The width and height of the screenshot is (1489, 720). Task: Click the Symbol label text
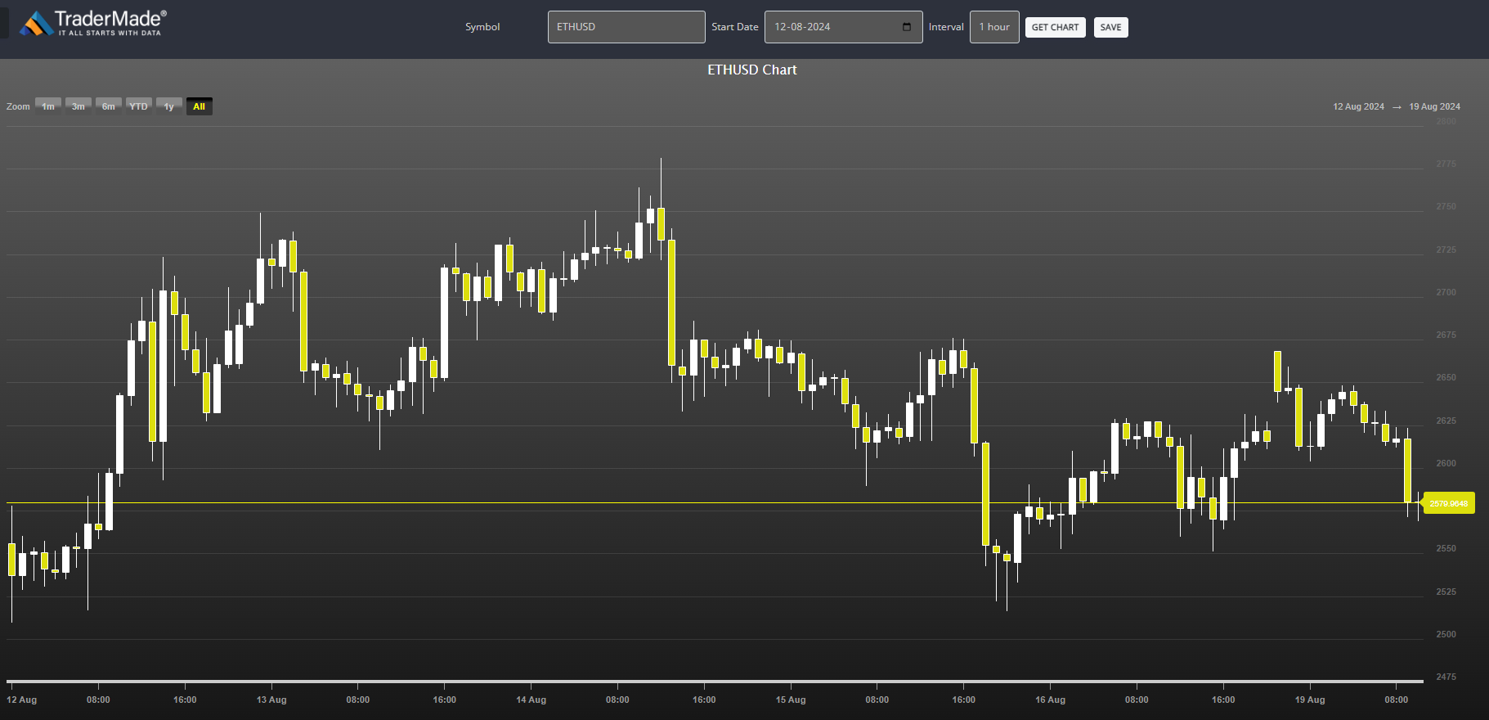pos(482,27)
